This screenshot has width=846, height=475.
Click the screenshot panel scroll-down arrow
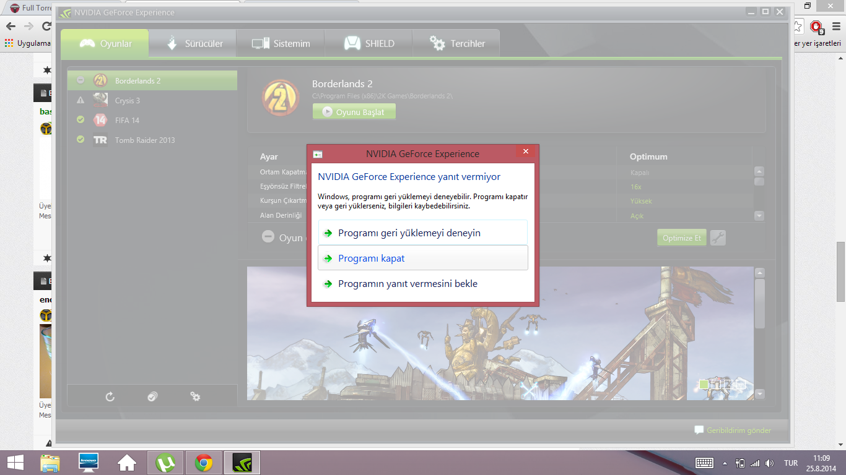tap(760, 394)
